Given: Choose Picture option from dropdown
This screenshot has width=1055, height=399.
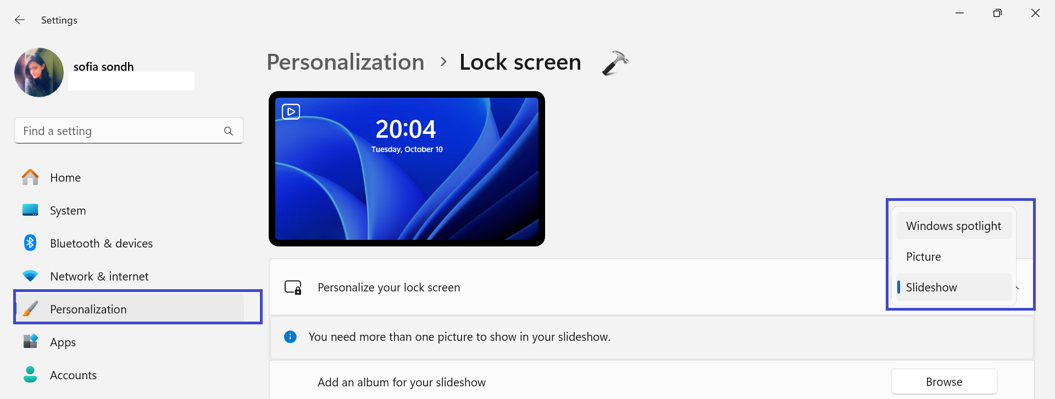Looking at the screenshot, I should [x=924, y=257].
